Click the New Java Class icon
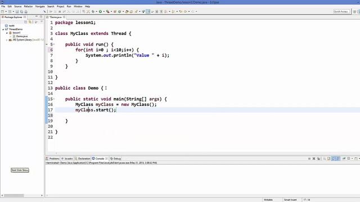360x202 pixels. coord(119,11)
